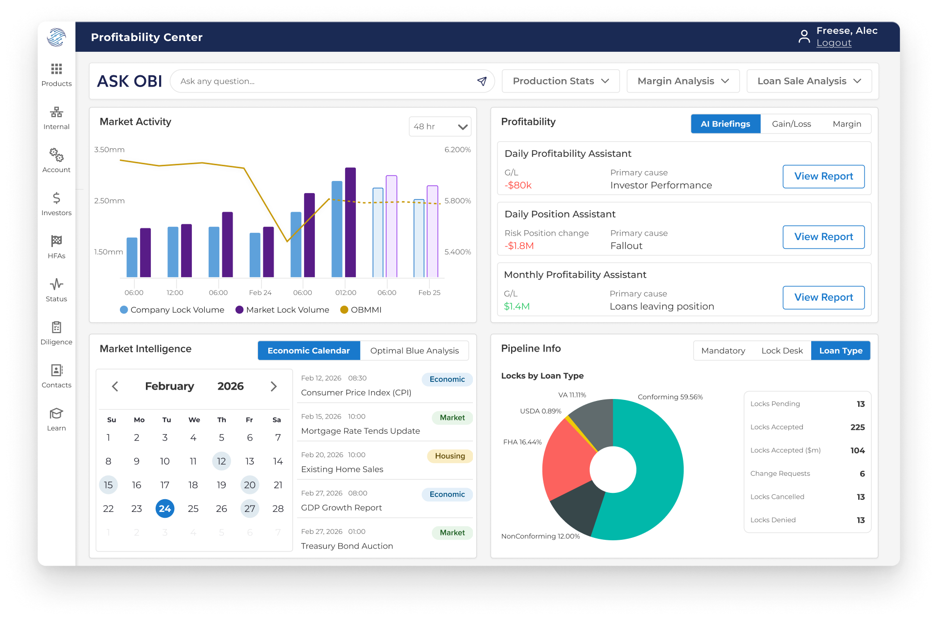The image size is (938, 620).
Task: Open Contacts book icon in sidebar
Action: [x=56, y=370]
